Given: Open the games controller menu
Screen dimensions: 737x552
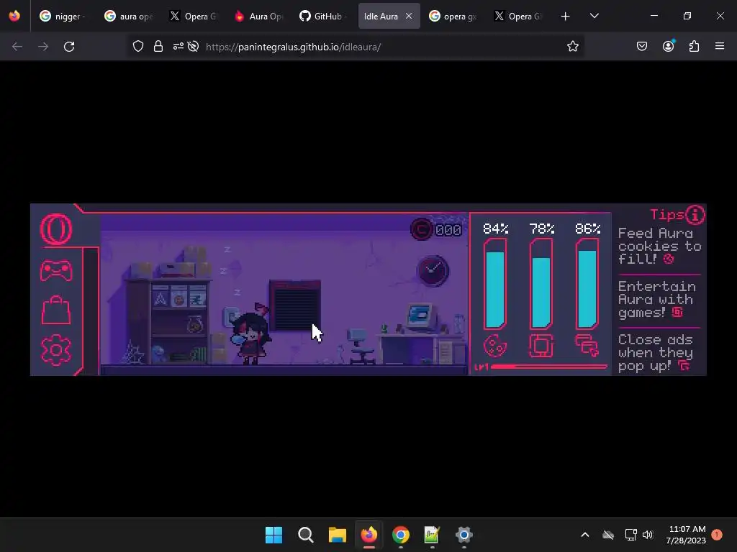Looking at the screenshot, I should (x=56, y=271).
